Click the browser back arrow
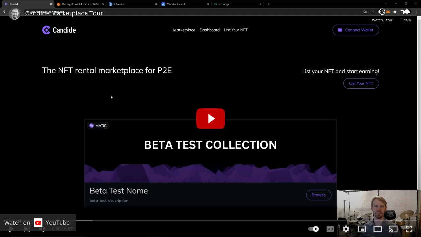Image resolution: width=421 pixels, height=237 pixels. click(x=5, y=12)
